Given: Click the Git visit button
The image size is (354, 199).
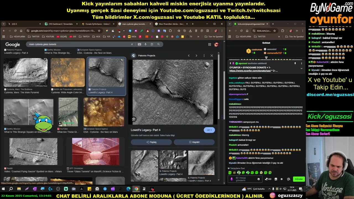Looking at the screenshot, I should pyautogui.click(x=209, y=130).
